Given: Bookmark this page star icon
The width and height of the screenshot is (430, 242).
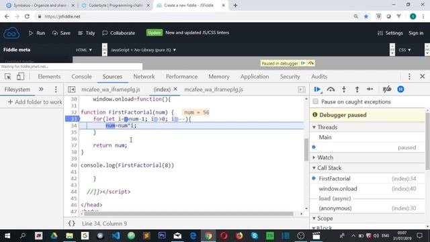Looking at the screenshot, I should click(366, 16).
